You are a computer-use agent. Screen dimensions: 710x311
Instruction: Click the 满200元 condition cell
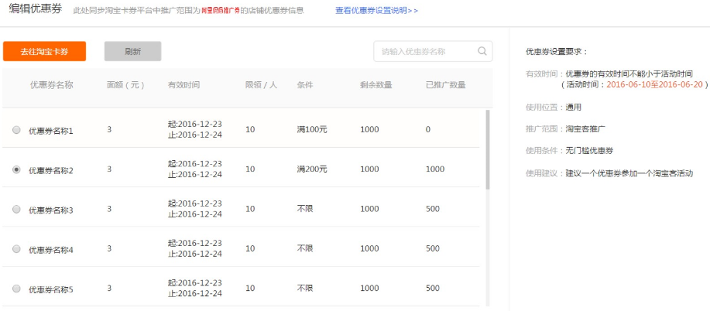pos(312,169)
